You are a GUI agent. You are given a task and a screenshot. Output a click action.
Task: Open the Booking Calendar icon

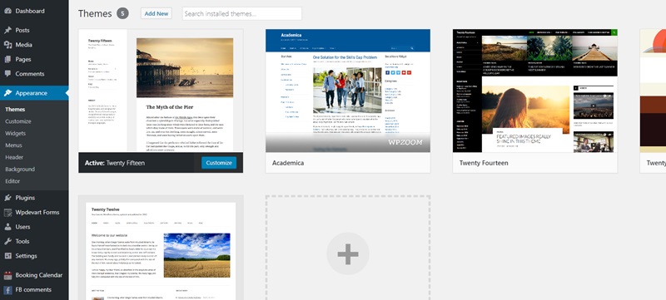(x=7, y=275)
